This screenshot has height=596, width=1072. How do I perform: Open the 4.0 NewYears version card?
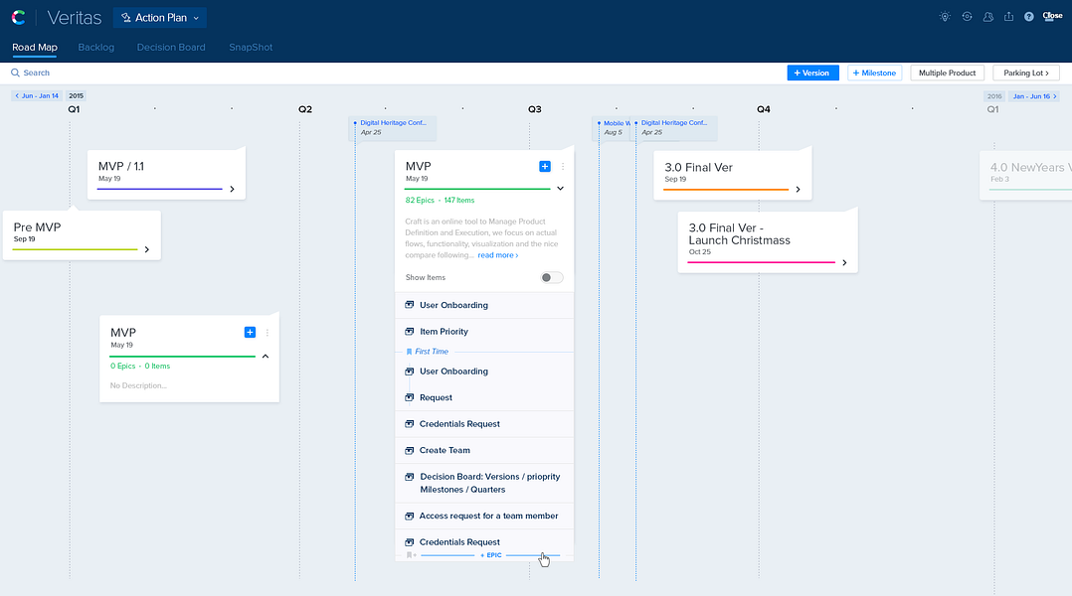tap(1025, 176)
